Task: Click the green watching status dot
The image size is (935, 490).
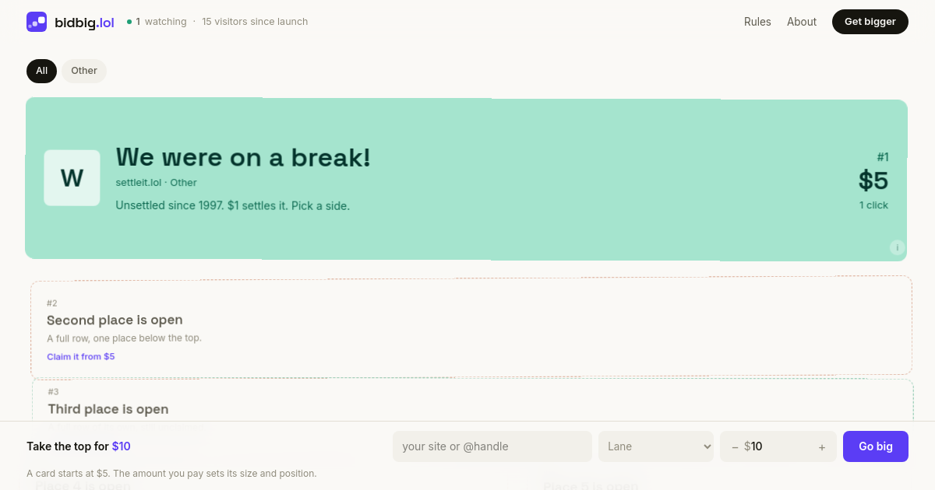Action: 129,22
